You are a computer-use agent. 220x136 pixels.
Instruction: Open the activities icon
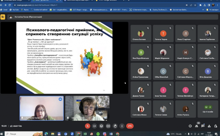pos(209,126)
